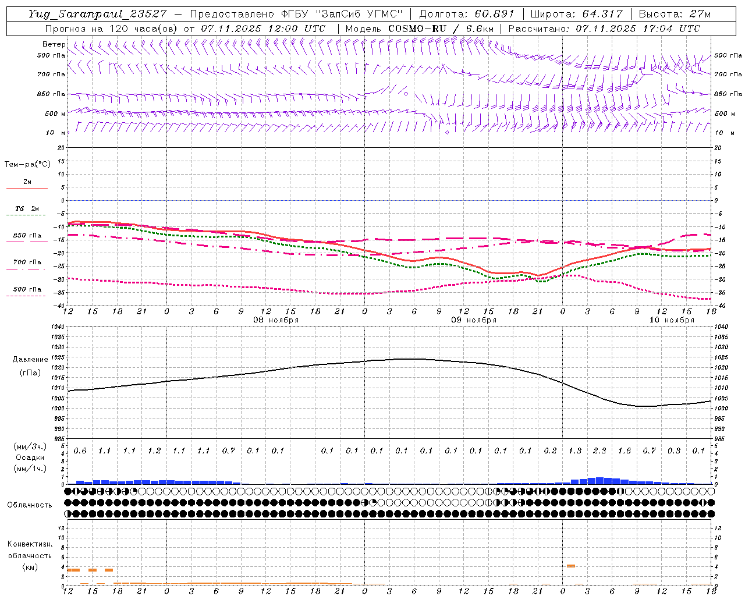Click the 3-hour precipitation value 0.6

click(x=80, y=451)
